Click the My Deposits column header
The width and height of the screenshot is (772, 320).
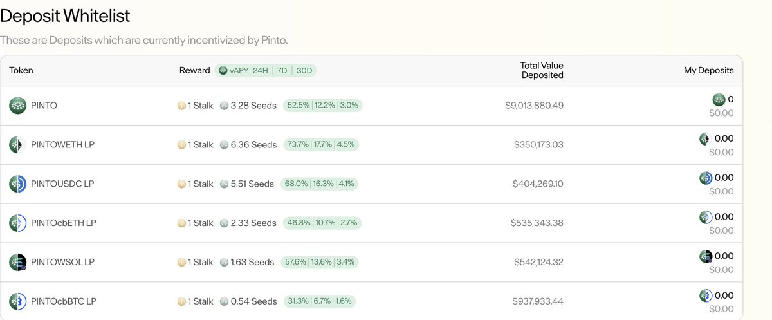tap(708, 70)
